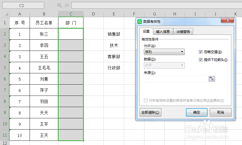This screenshot has height=145, width=242.
Task: Click cell containing 行政部
Action: [114, 68]
